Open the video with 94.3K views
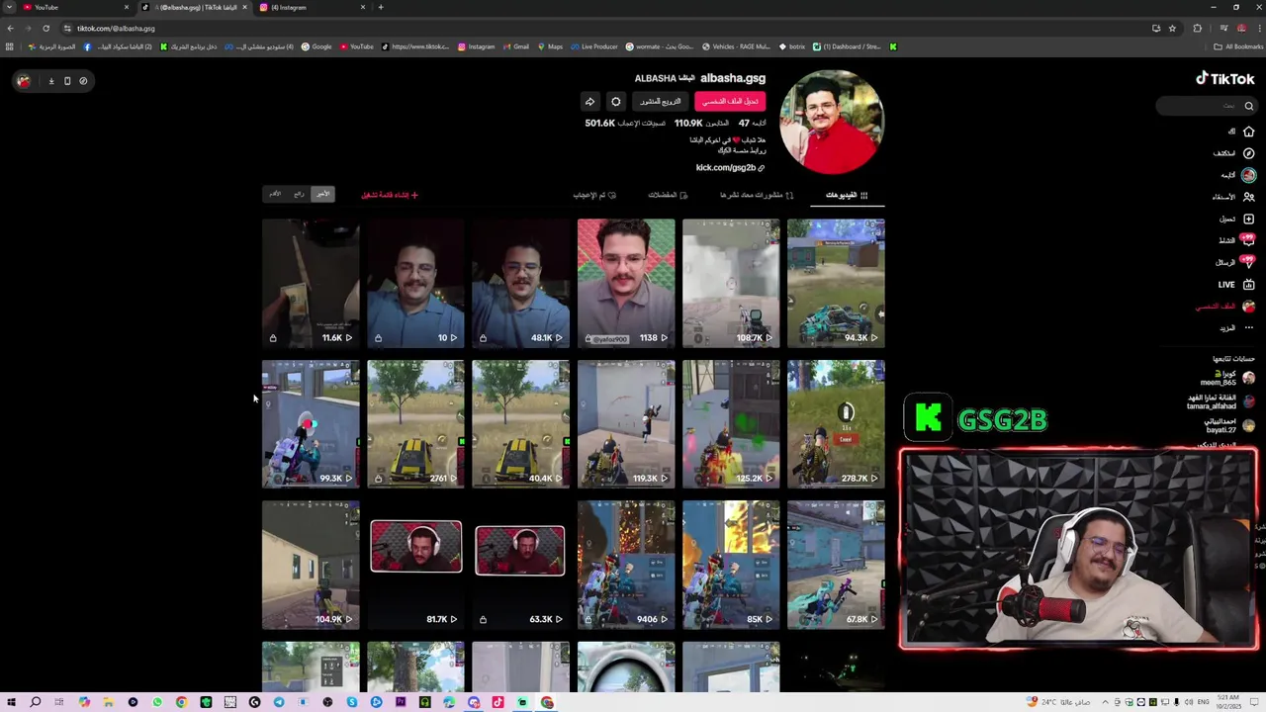Viewport: 1266px width, 712px height. tap(836, 283)
